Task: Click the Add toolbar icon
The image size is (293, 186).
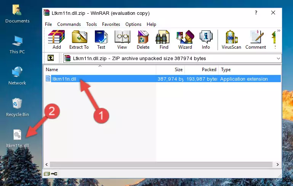Action: click(56, 40)
